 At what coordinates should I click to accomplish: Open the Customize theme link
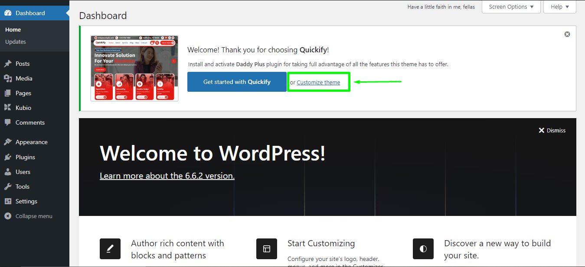tap(318, 82)
